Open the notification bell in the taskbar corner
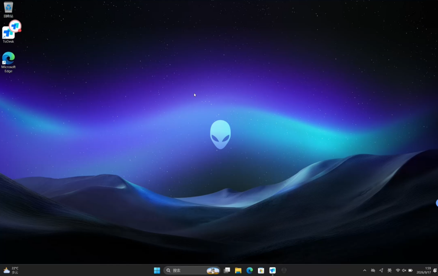This screenshot has width=438, height=276. tap(435, 270)
